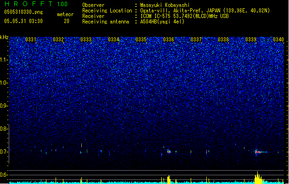Click the 0.6 frequency axis label
This screenshot has width=289, height=184.
point(4,175)
